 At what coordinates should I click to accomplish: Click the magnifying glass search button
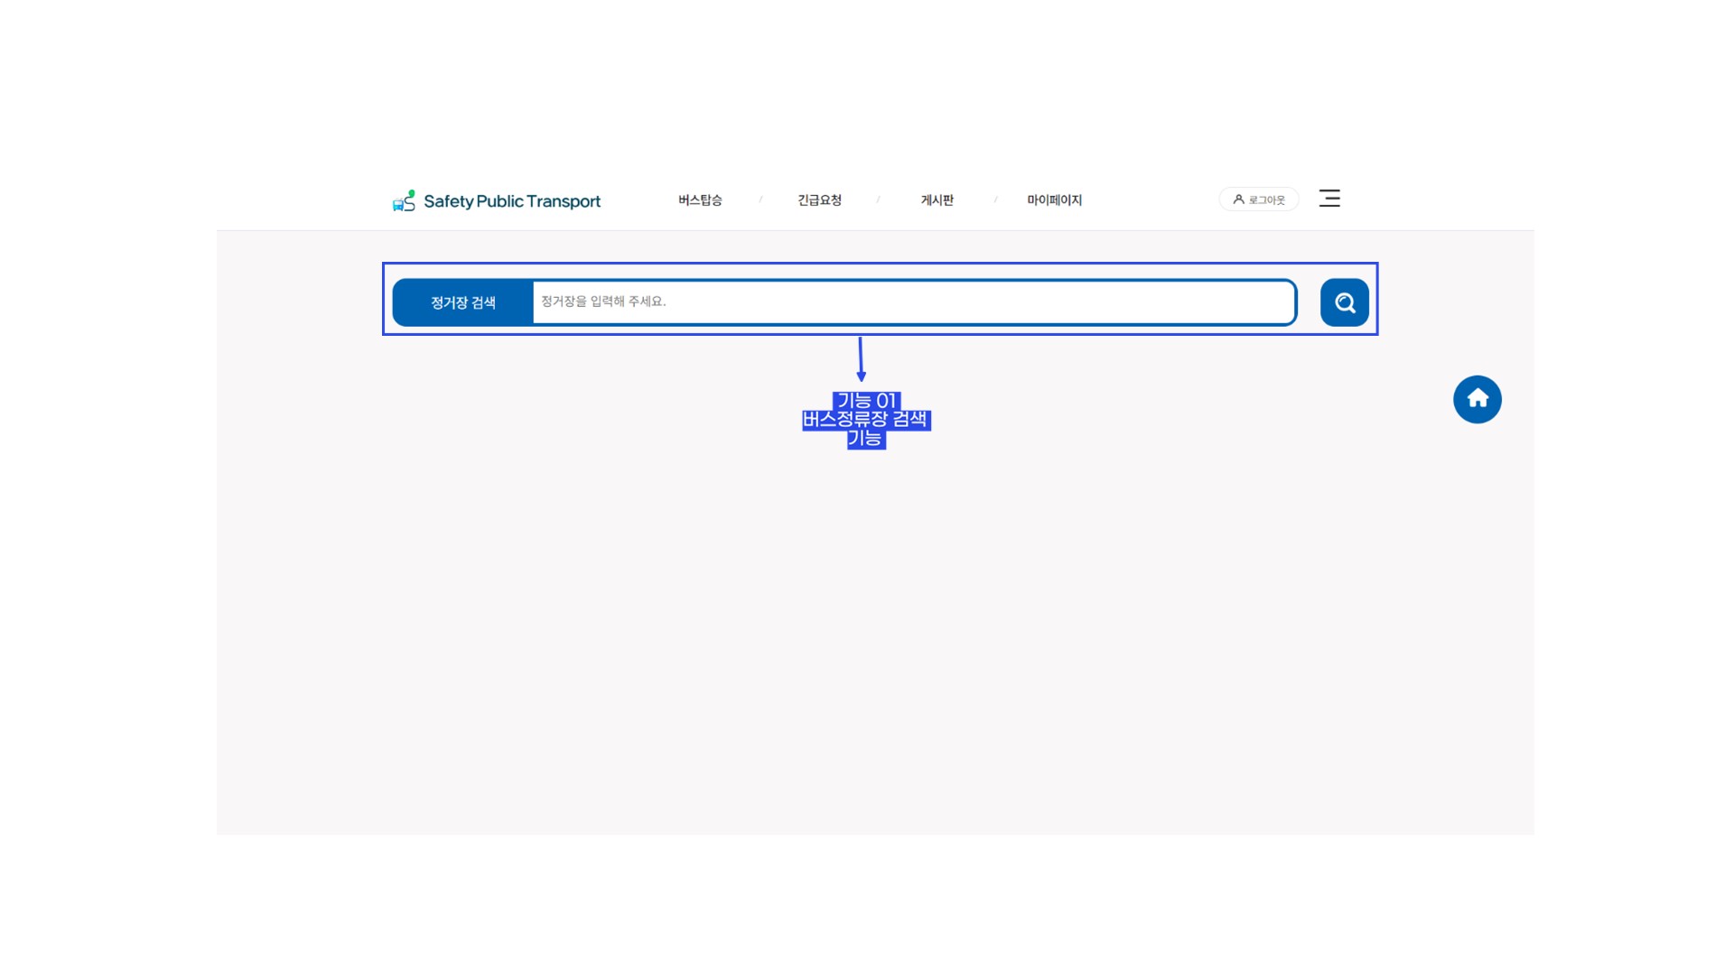pos(1344,302)
